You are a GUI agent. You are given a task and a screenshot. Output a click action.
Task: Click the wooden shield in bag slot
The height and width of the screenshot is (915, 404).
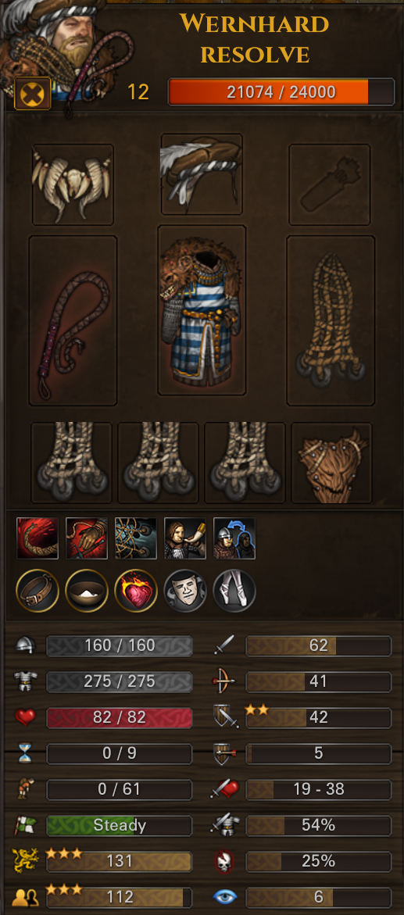(331, 463)
